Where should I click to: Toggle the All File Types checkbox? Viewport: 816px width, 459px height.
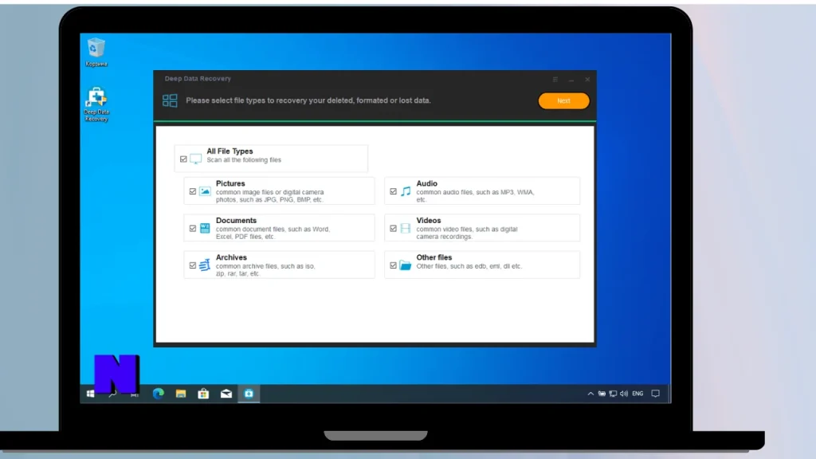(183, 159)
